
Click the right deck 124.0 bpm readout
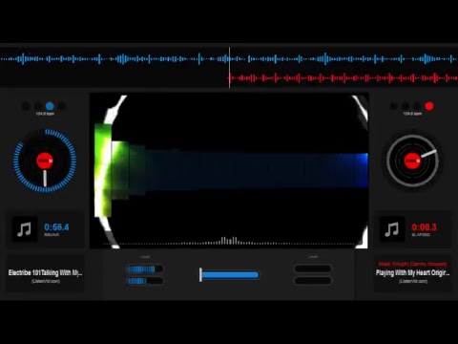tap(412, 114)
